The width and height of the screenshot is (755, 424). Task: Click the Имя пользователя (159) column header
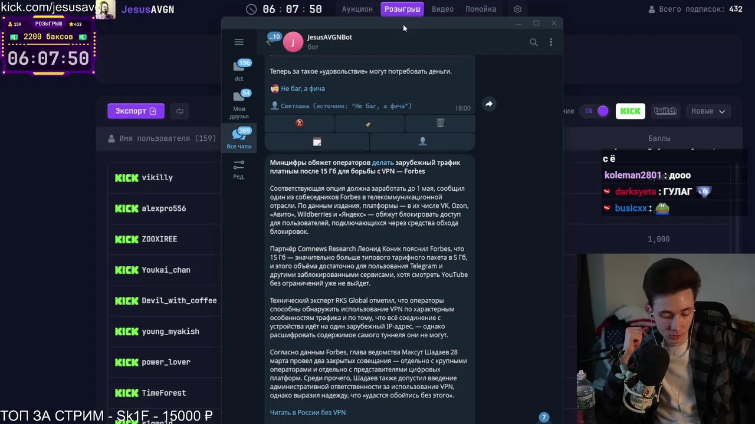click(162, 138)
